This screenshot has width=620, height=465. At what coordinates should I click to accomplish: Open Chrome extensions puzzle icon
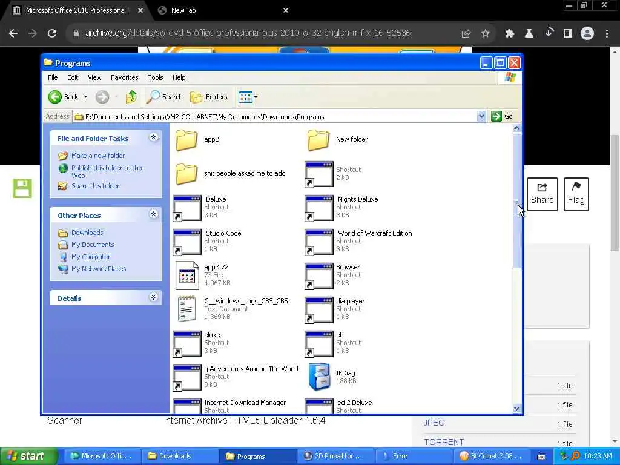pyautogui.click(x=509, y=34)
